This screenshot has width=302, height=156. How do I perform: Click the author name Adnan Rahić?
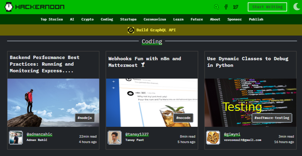pos(37,140)
